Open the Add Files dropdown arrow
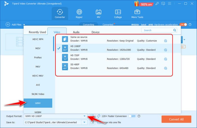Screen dimensions: 197x128 tap(24, 25)
